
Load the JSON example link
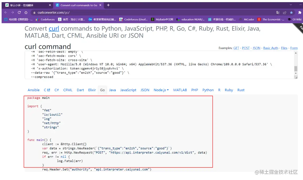pyautogui.click(x=256, y=48)
